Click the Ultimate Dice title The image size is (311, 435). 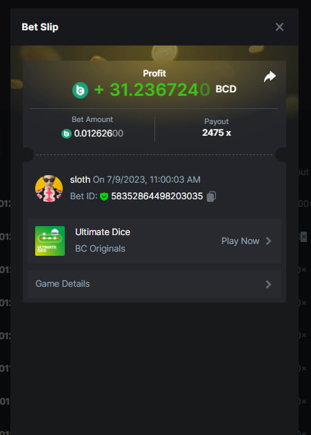coord(103,232)
